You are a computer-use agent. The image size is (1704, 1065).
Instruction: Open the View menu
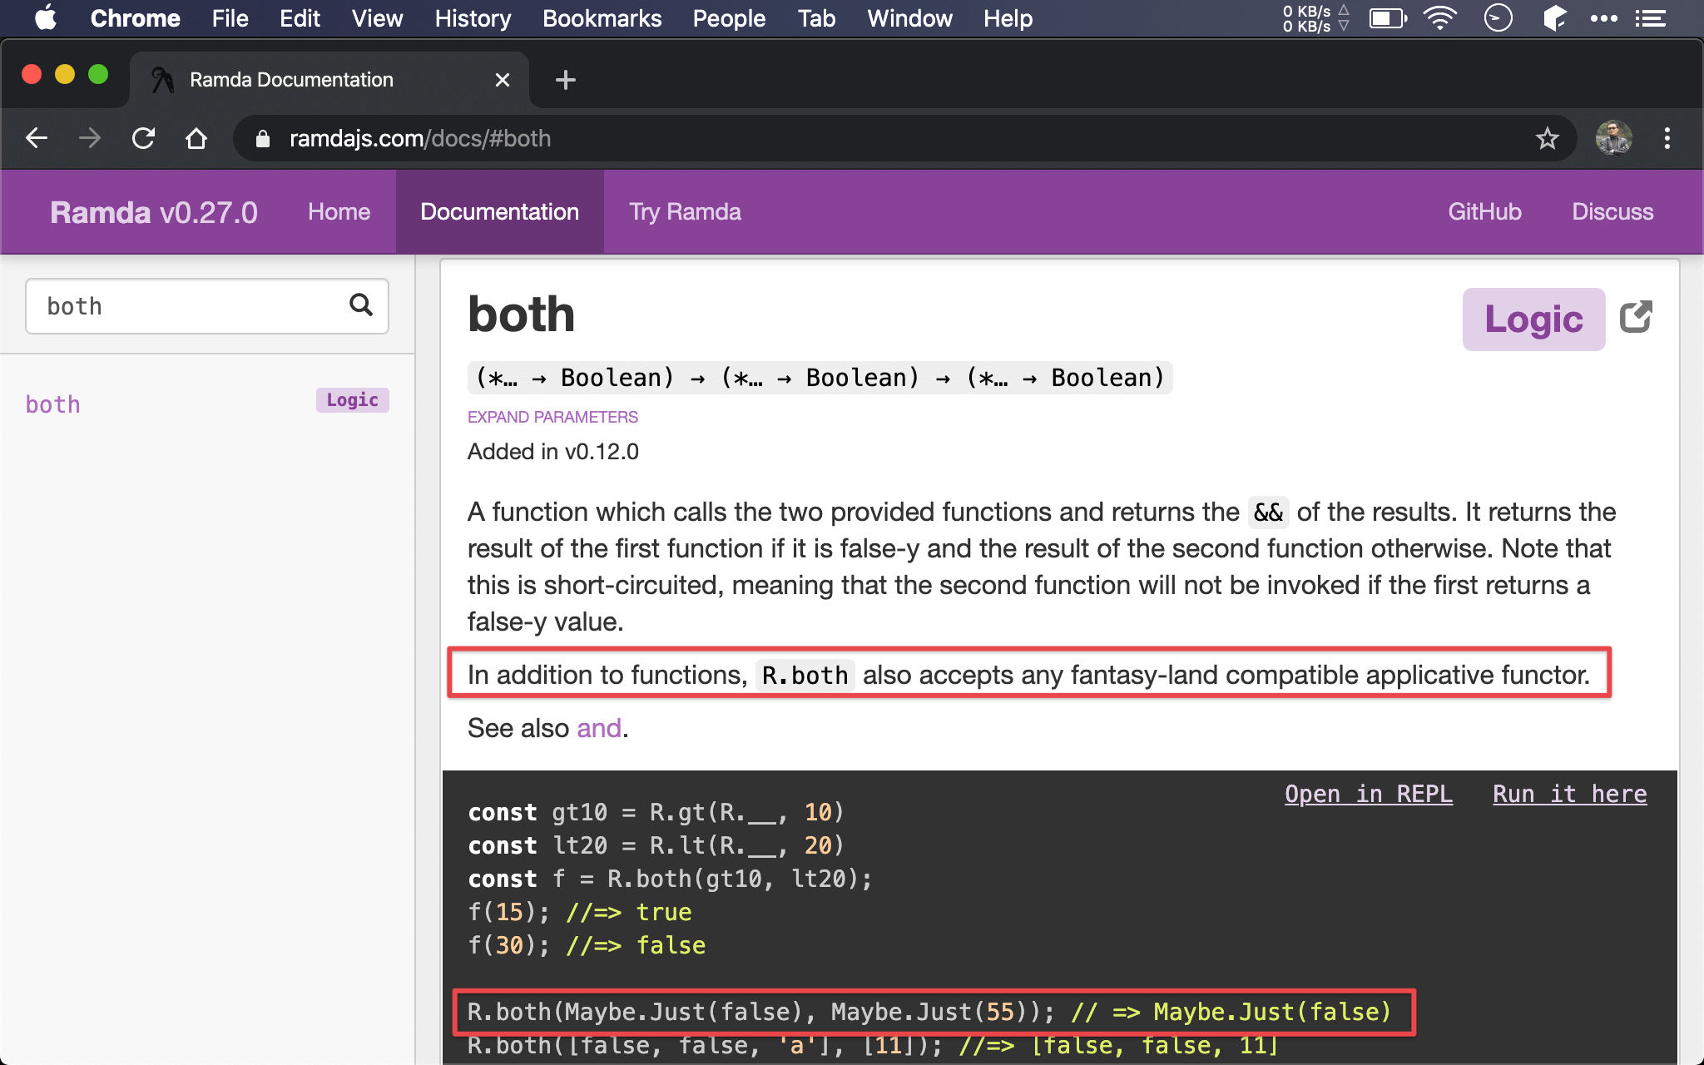click(x=377, y=18)
